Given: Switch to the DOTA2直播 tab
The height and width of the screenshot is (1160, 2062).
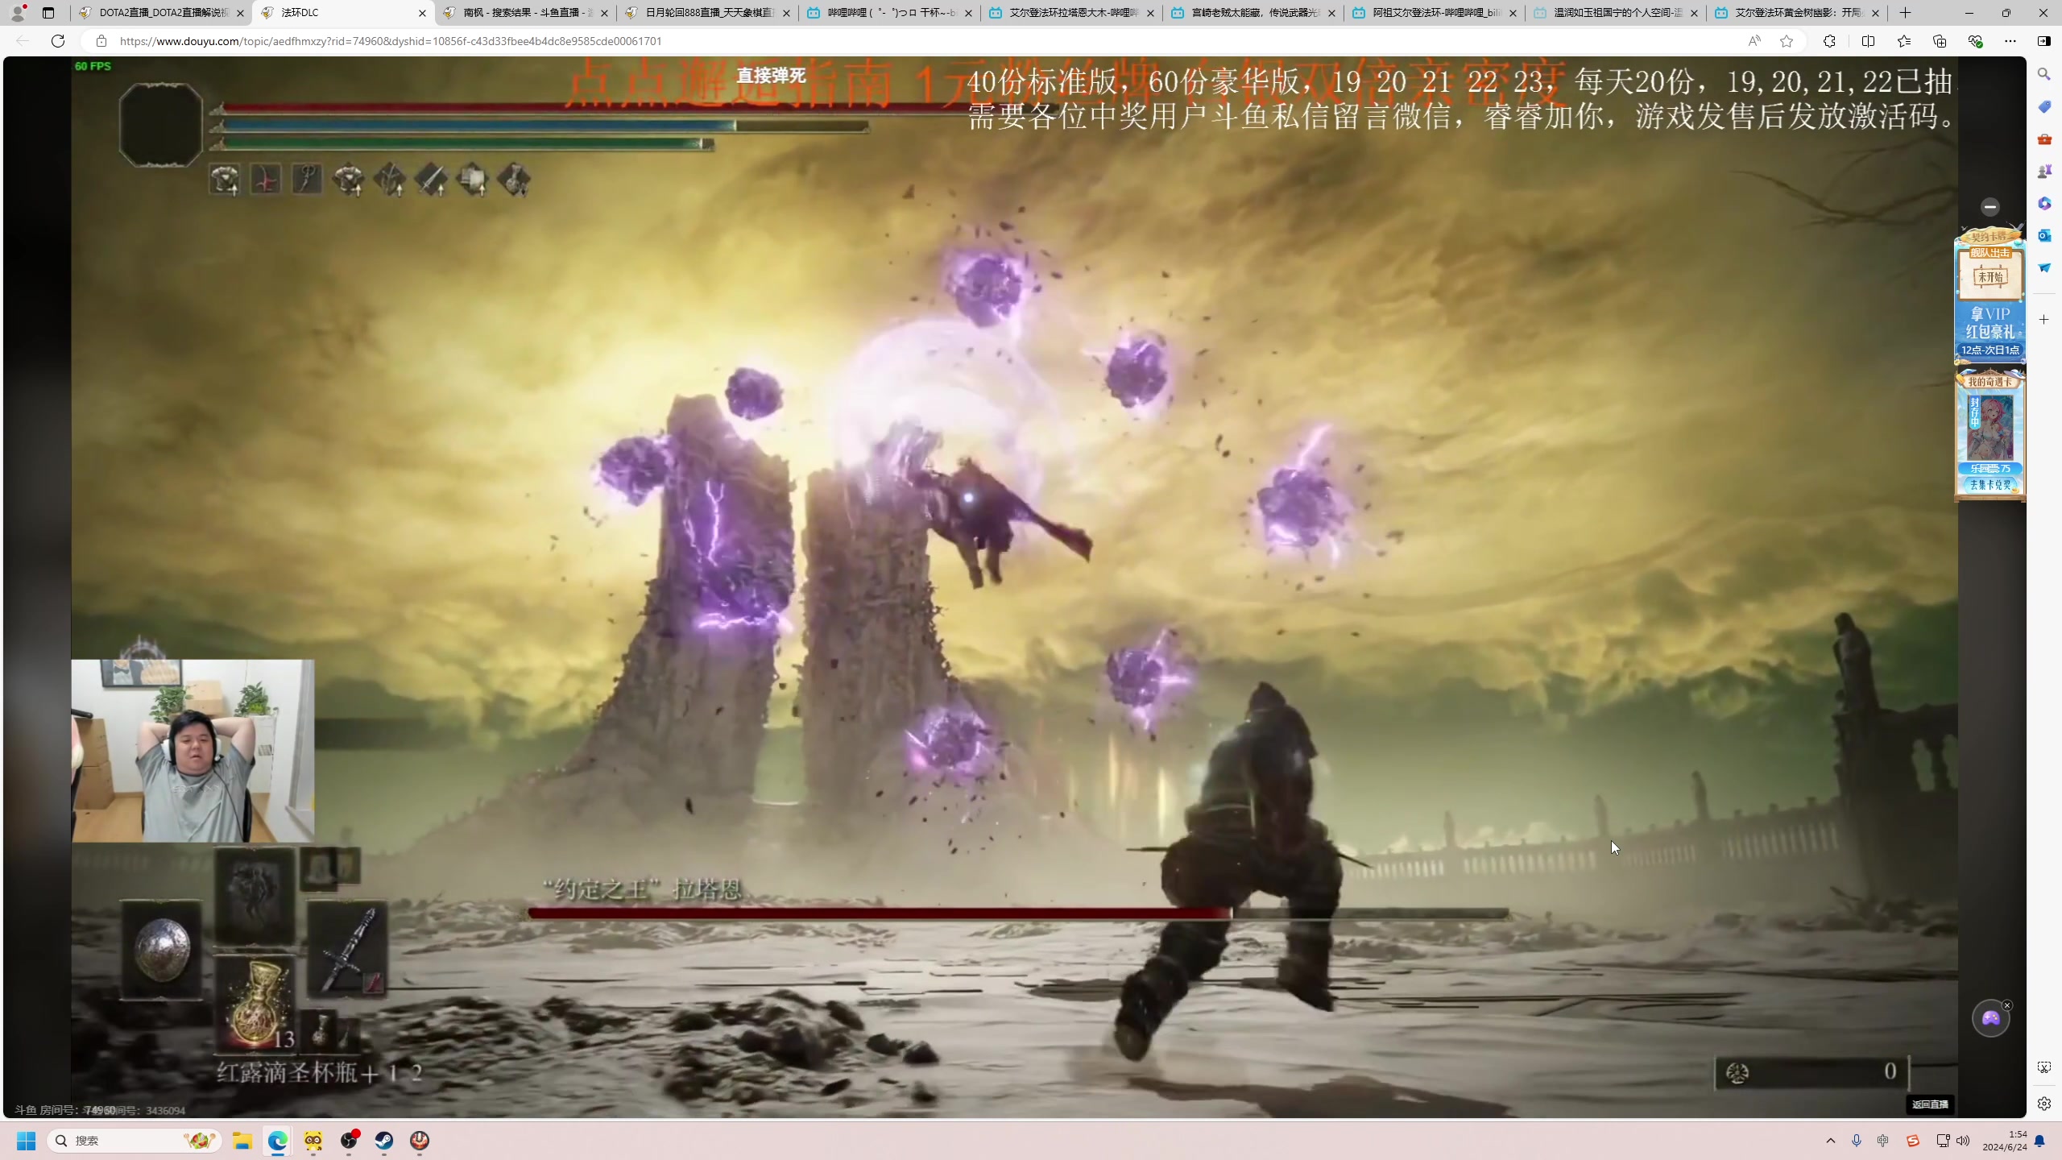Looking at the screenshot, I should point(161,13).
